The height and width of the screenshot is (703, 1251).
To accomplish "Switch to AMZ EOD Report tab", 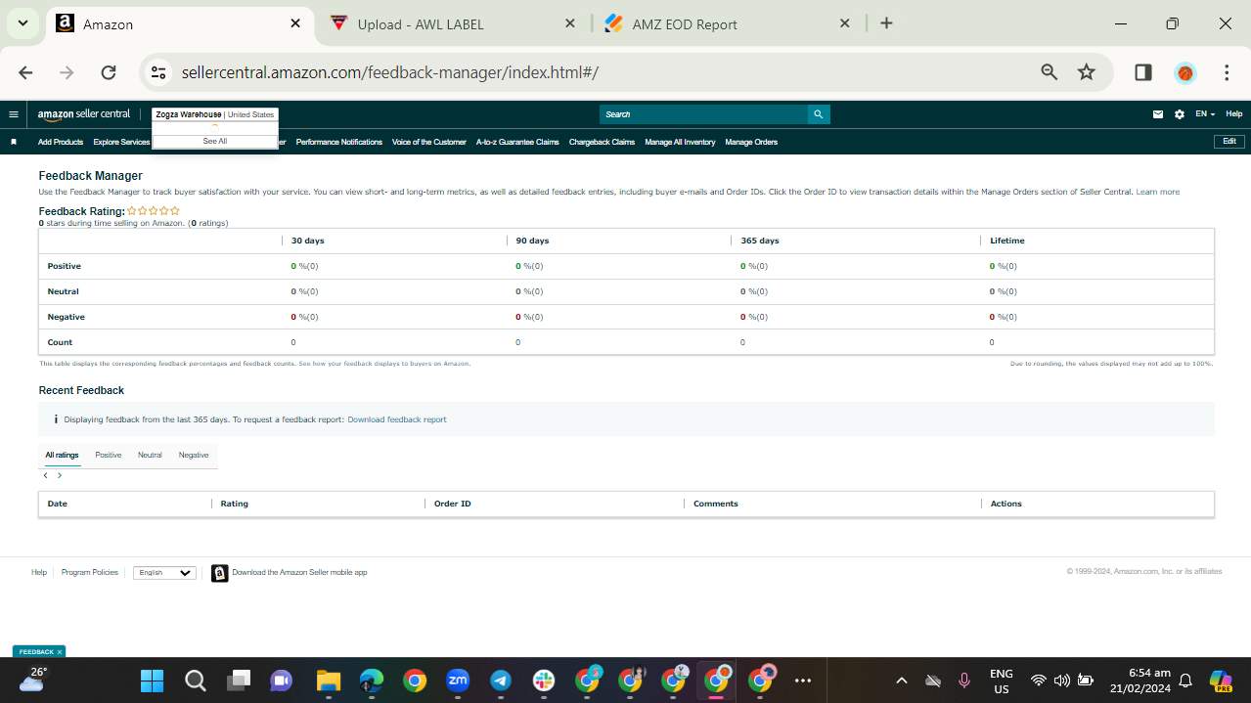I will pyautogui.click(x=728, y=23).
